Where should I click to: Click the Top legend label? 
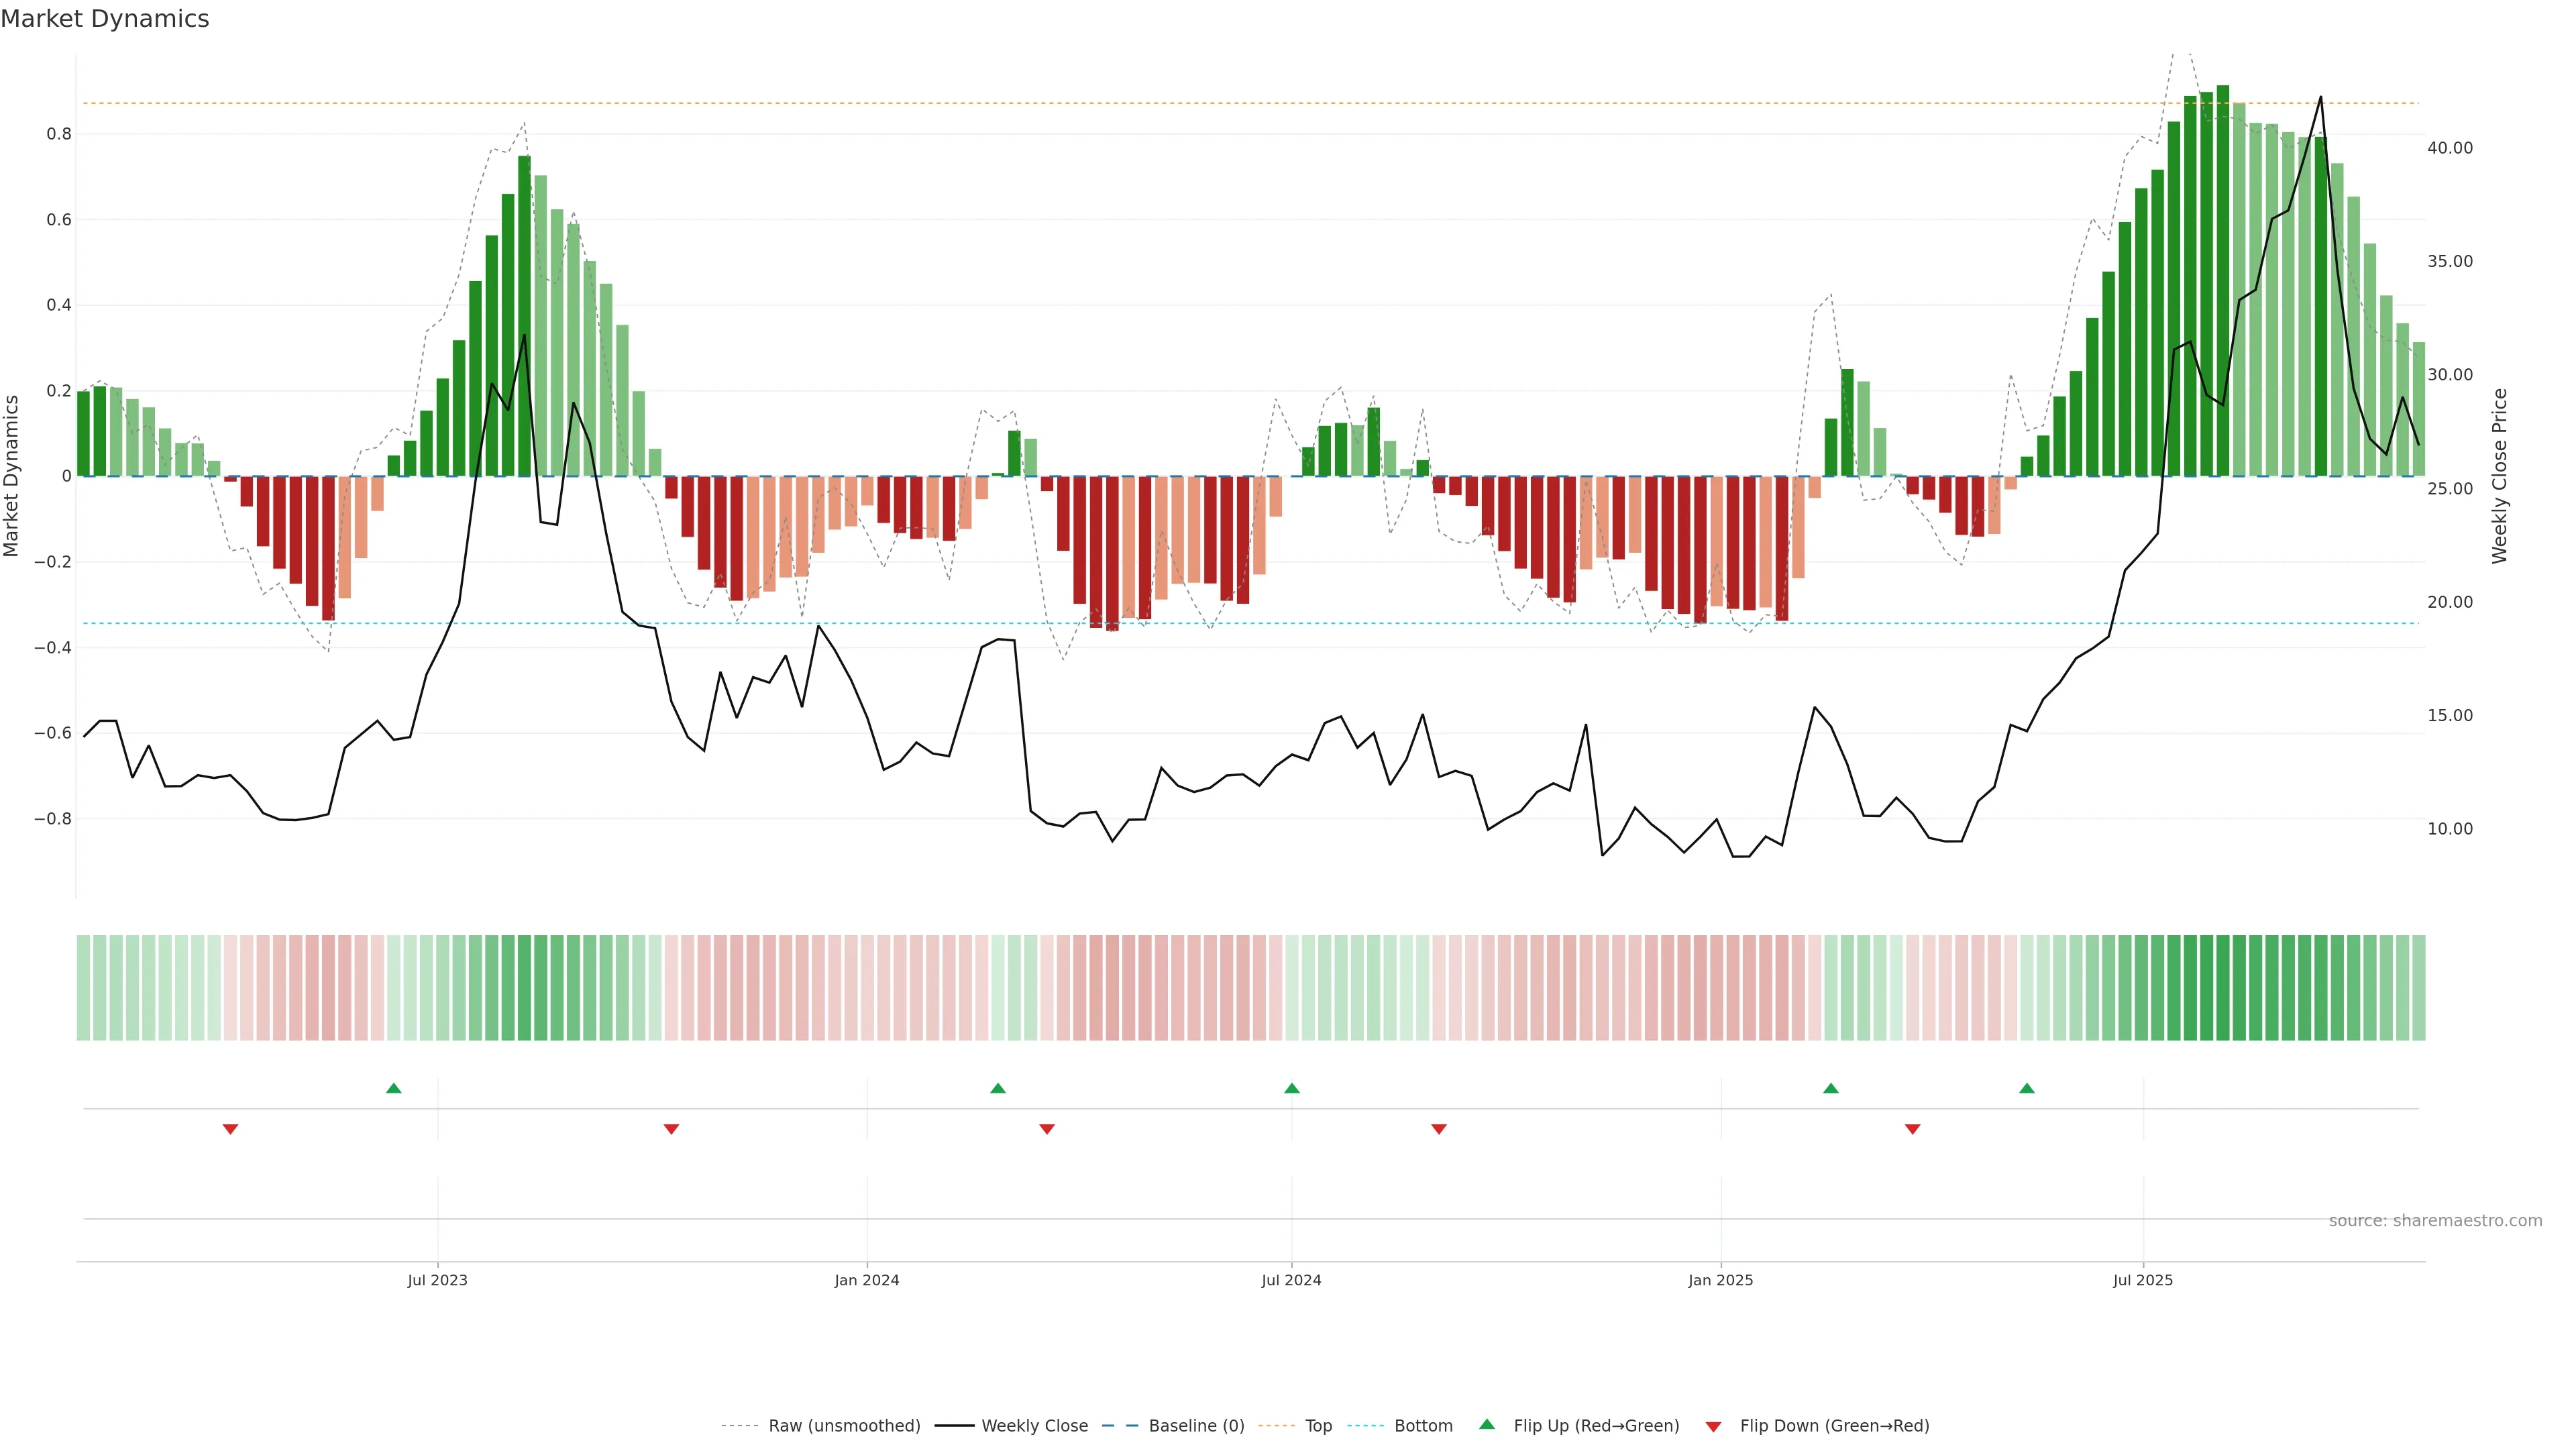1318,1426
